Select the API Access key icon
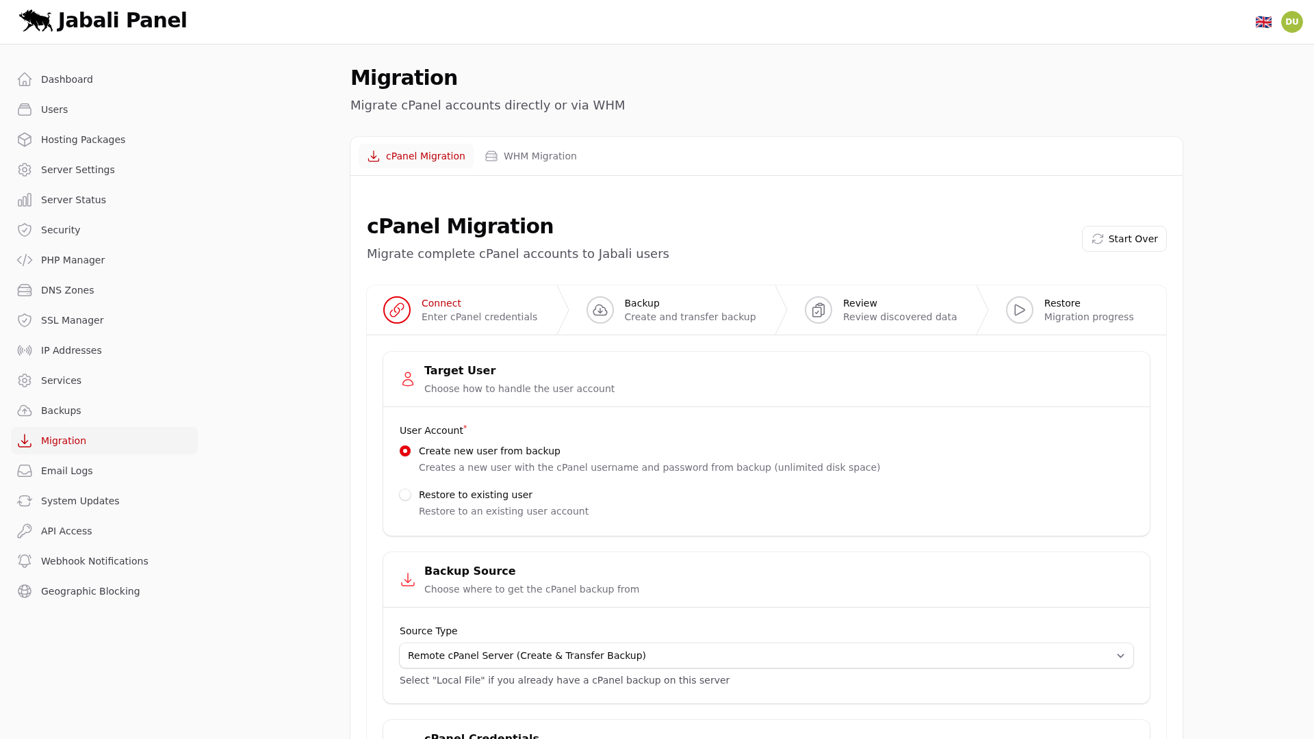 (25, 530)
